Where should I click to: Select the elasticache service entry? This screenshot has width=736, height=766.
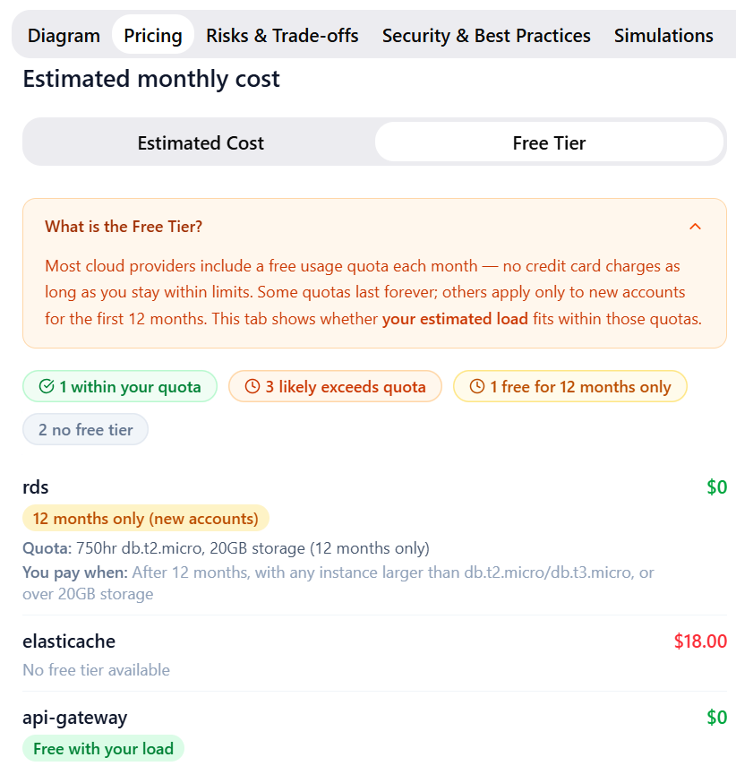point(69,641)
